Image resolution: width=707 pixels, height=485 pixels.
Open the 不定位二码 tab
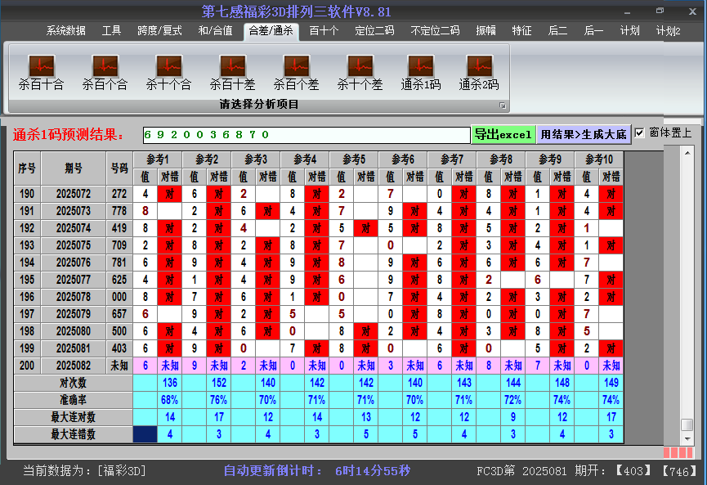coord(435,31)
